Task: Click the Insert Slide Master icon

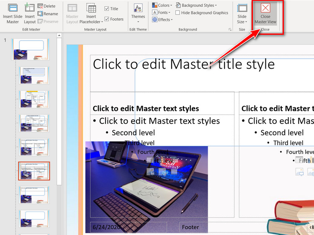Action: tap(13, 8)
